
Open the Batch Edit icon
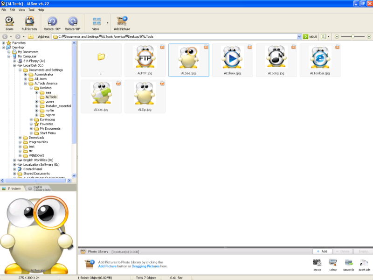(364, 265)
